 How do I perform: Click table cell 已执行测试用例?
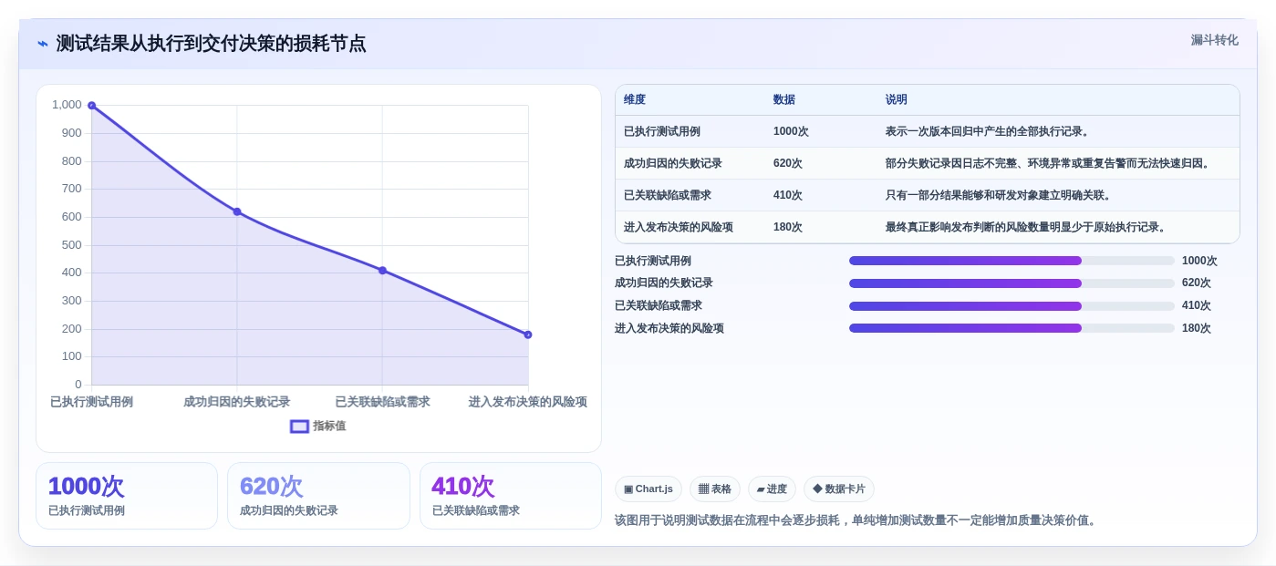pyautogui.click(x=662, y=131)
